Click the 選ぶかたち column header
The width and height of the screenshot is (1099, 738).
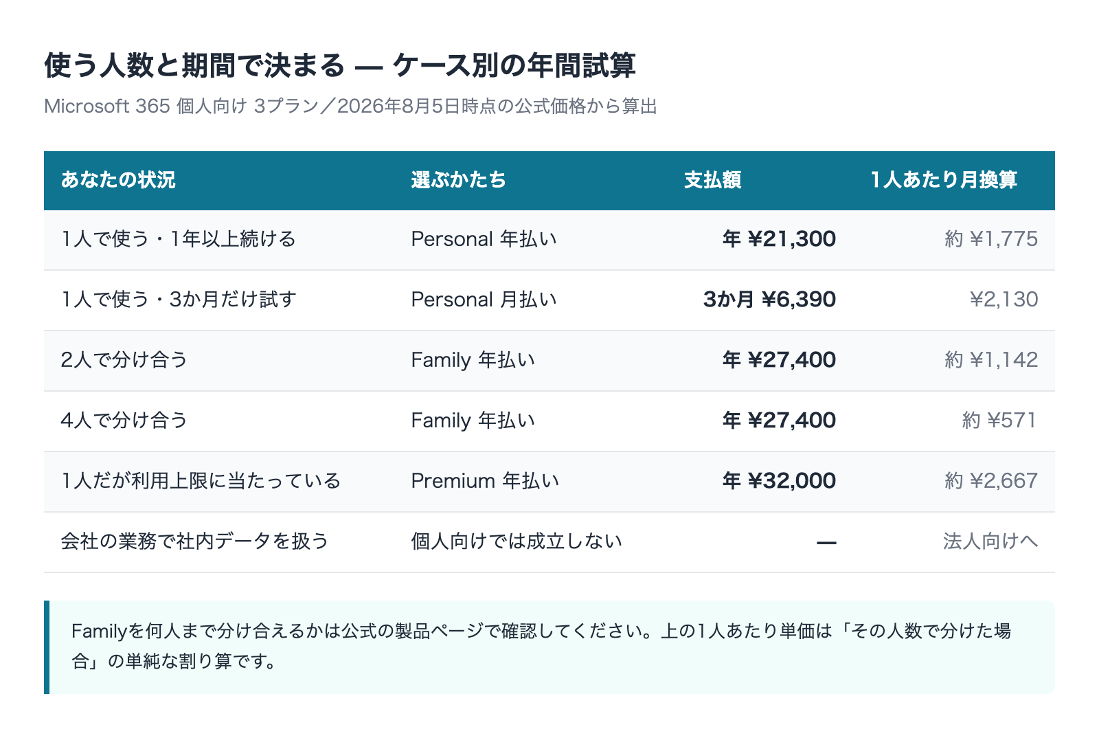[459, 180]
